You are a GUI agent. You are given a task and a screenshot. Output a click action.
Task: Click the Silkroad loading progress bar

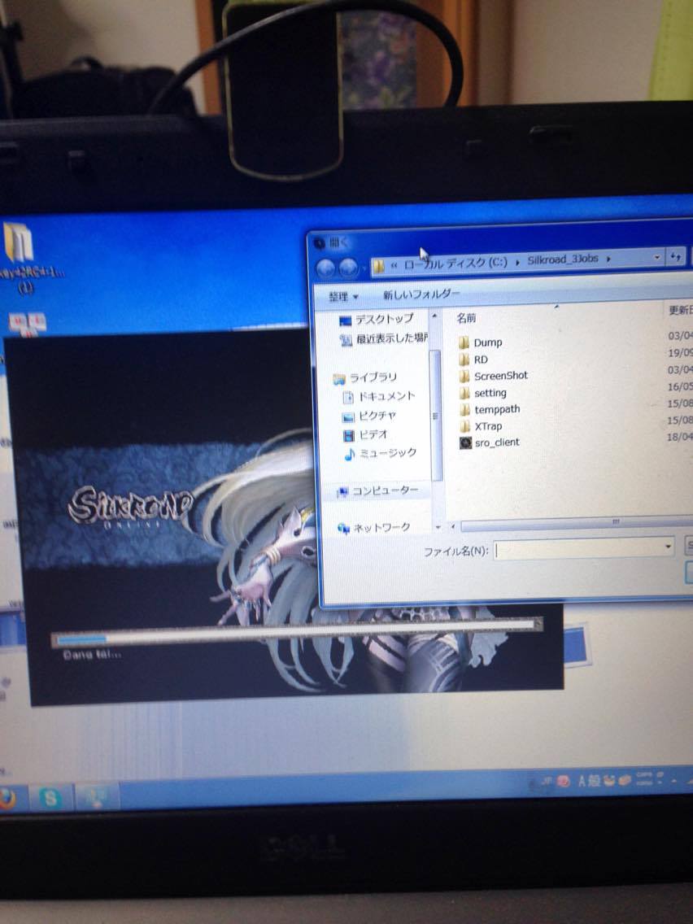coord(297,630)
